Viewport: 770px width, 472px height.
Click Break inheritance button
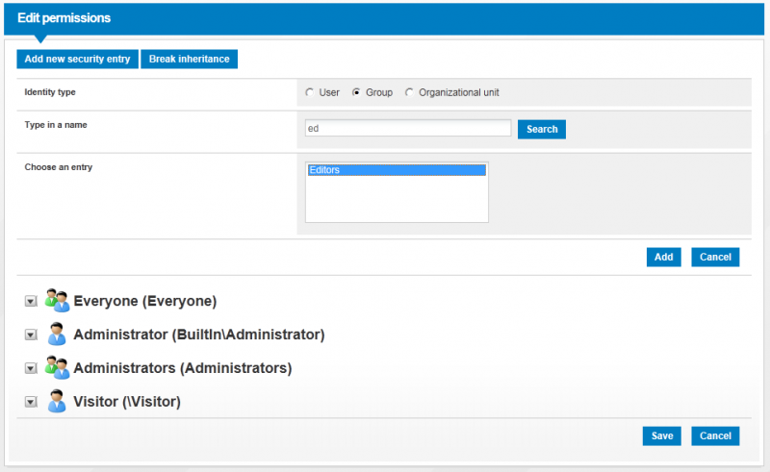click(x=189, y=59)
